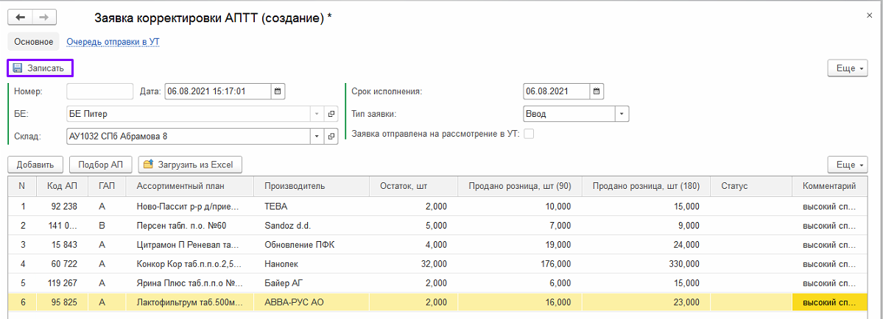The height and width of the screenshot is (319, 883).
Task: Click the forward navigation arrow
Action: point(44,18)
